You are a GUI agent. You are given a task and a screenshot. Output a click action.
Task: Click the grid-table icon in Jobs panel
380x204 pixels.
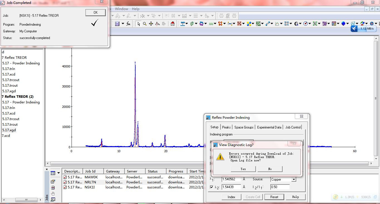click(x=53, y=173)
